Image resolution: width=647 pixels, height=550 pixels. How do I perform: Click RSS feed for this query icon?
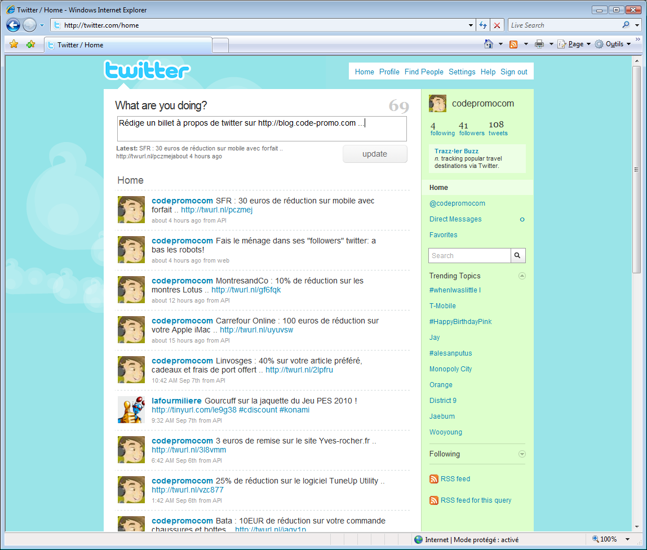pos(433,500)
